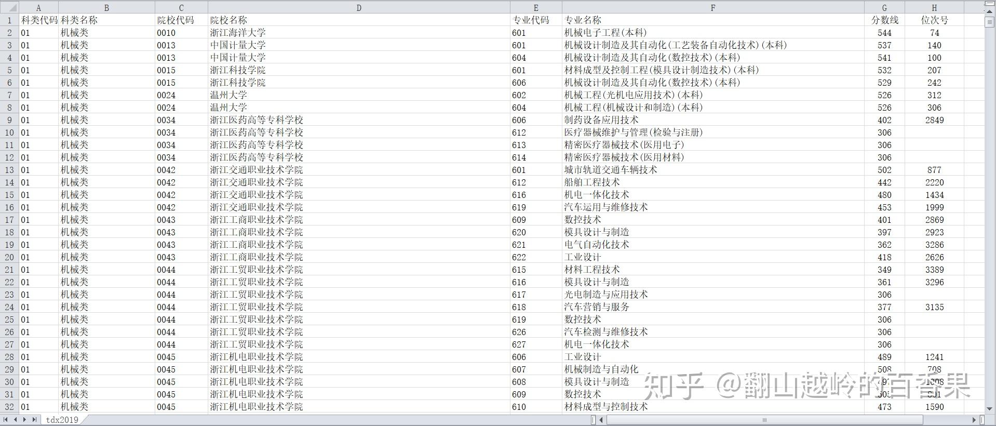Select the 船舶工程技术 cell

coord(713,182)
